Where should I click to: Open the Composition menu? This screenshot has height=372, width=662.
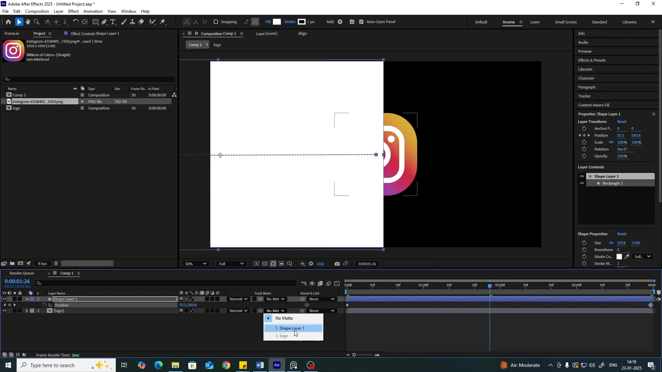(x=37, y=11)
